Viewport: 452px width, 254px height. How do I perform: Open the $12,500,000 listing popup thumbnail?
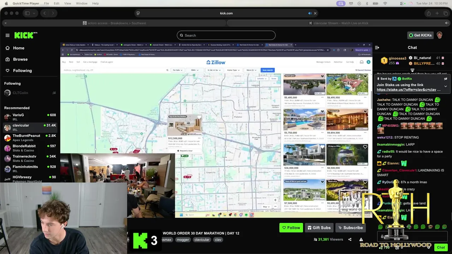click(185, 125)
